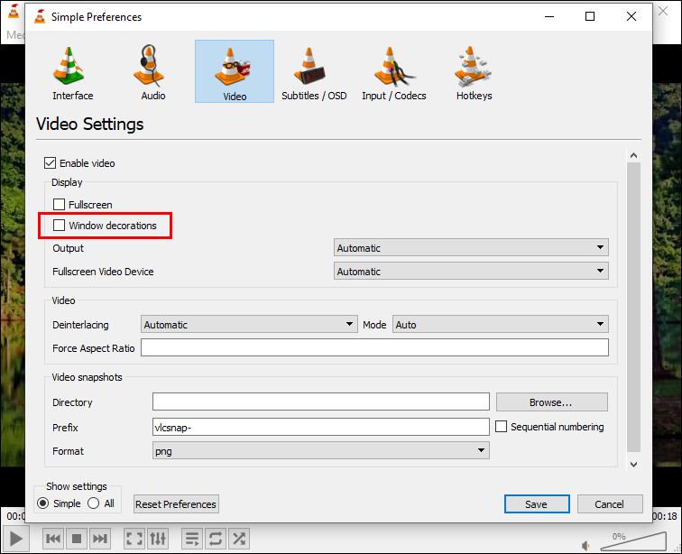Open the deinterlacing Mode dropdown
This screenshot has width=682, height=554.
[500, 324]
